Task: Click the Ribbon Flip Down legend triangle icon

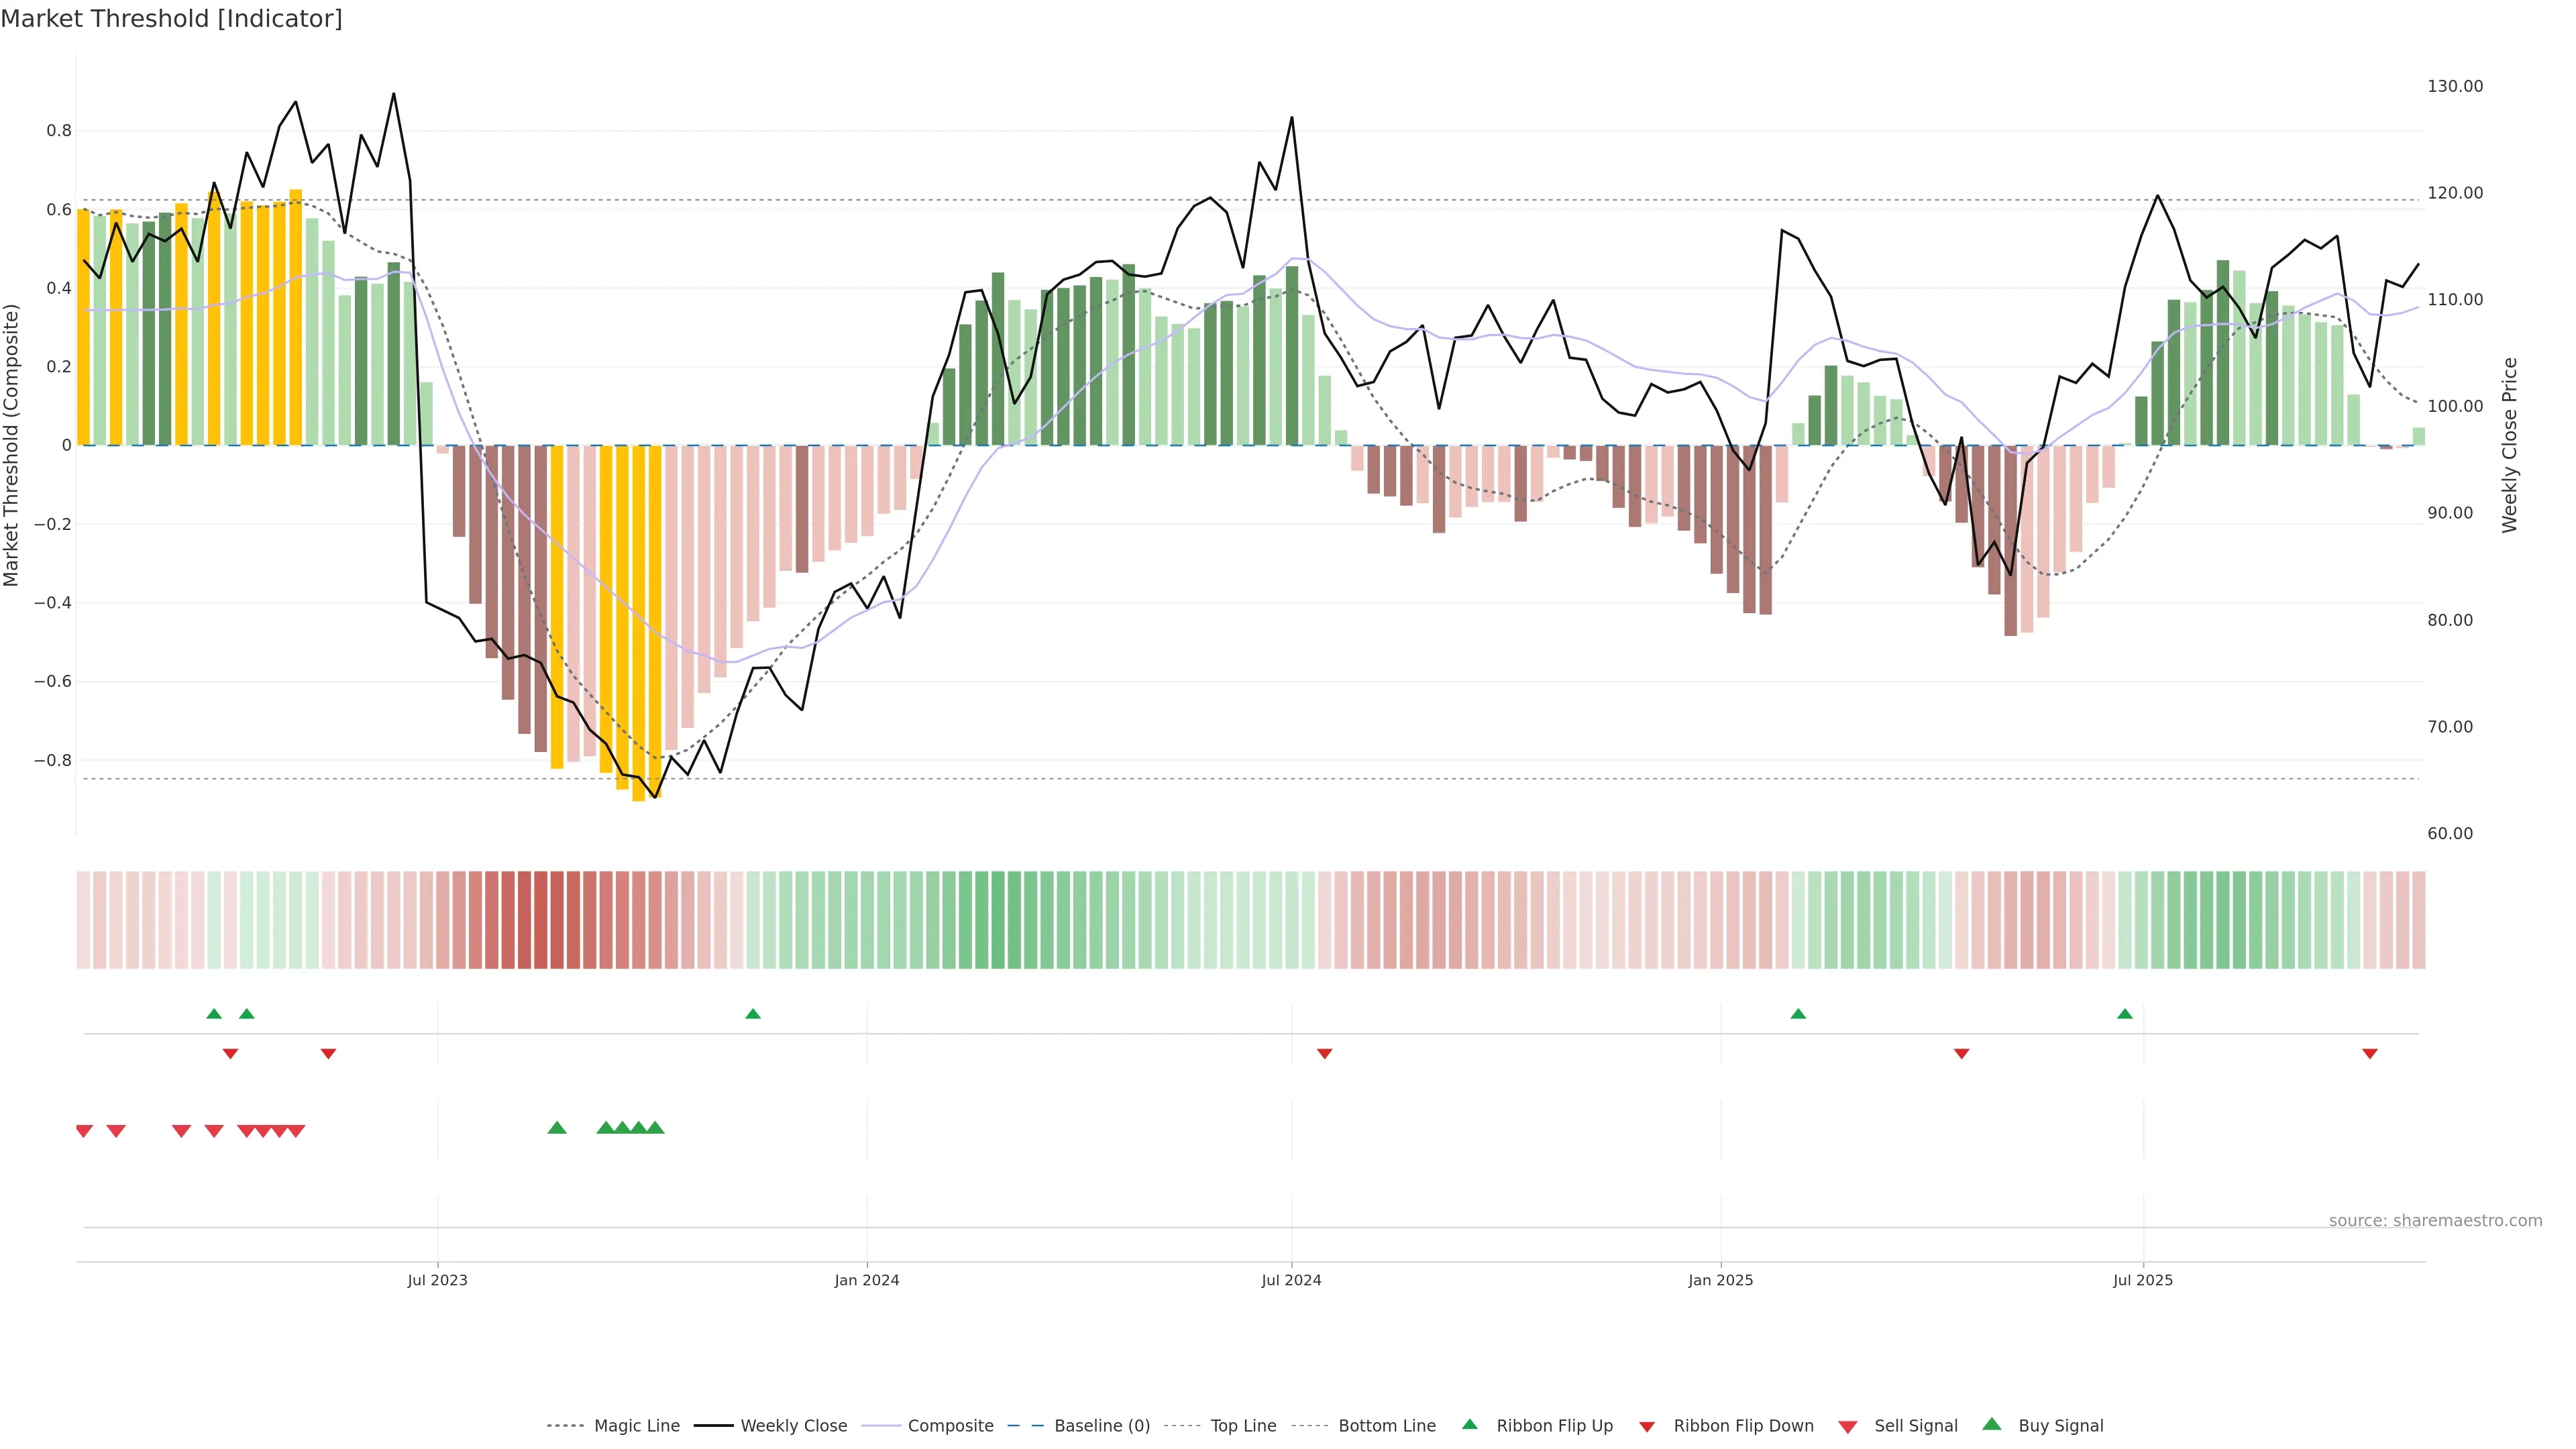Action: (x=1647, y=1426)
